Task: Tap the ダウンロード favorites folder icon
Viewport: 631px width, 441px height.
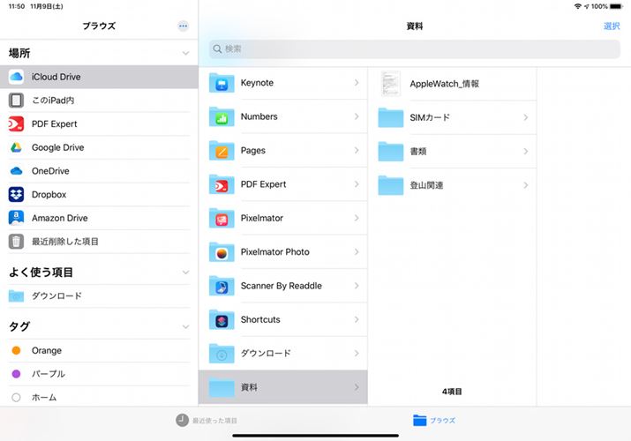Action: [x=16, y=295]
